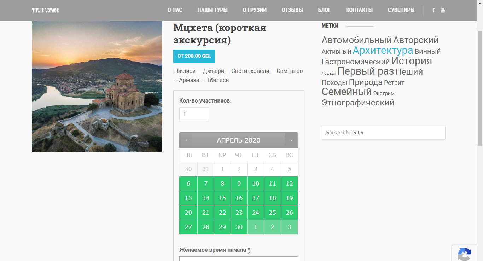Screen dimensions: 483x261
Task: Click the МЕТКИ sidebar heading
Action: click(x=330, y=25)
